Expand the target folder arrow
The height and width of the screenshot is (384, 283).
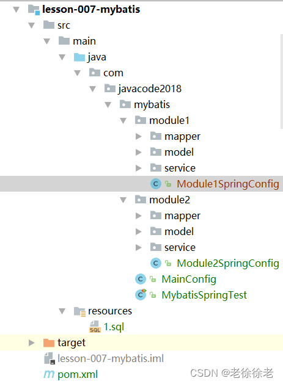click(31, 343)
